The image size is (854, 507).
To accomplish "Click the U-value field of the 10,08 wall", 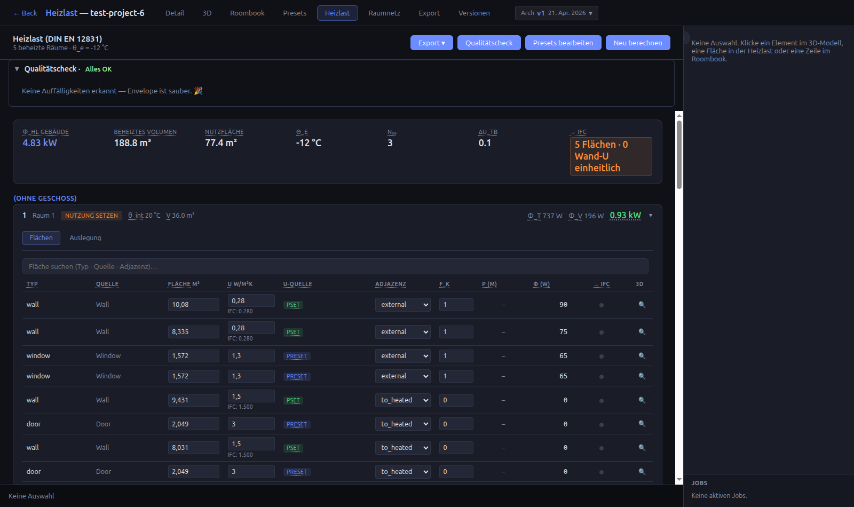I will [251, 301].
